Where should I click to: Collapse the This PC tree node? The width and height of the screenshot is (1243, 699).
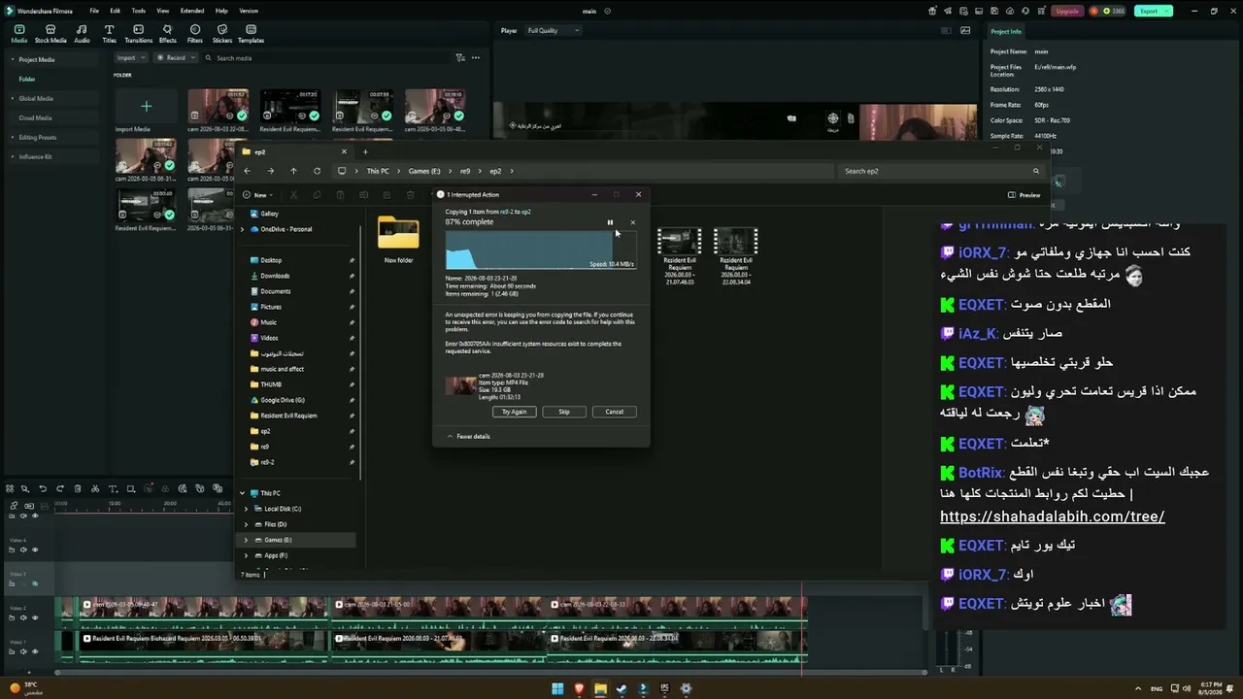tap(243, 493)
